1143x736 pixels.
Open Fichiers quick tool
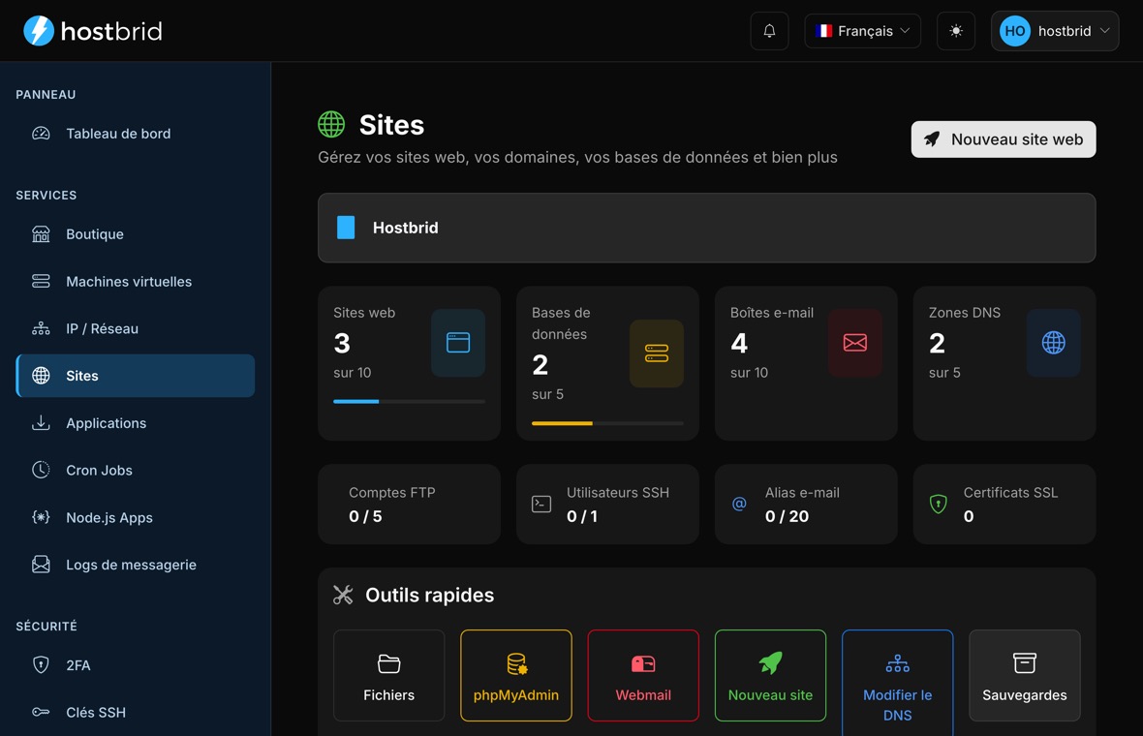[388, 676]
